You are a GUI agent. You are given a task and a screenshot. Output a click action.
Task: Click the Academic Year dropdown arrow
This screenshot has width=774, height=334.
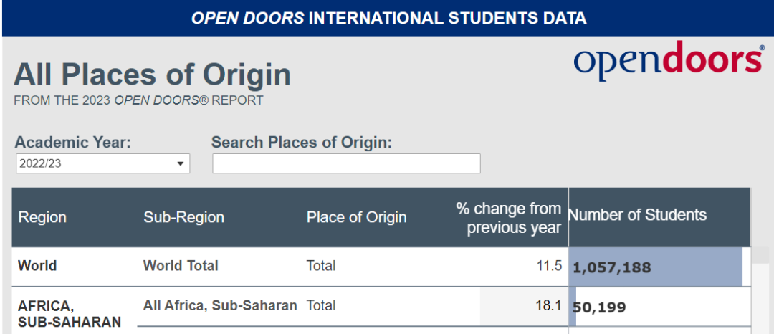(x=180, y=164)
